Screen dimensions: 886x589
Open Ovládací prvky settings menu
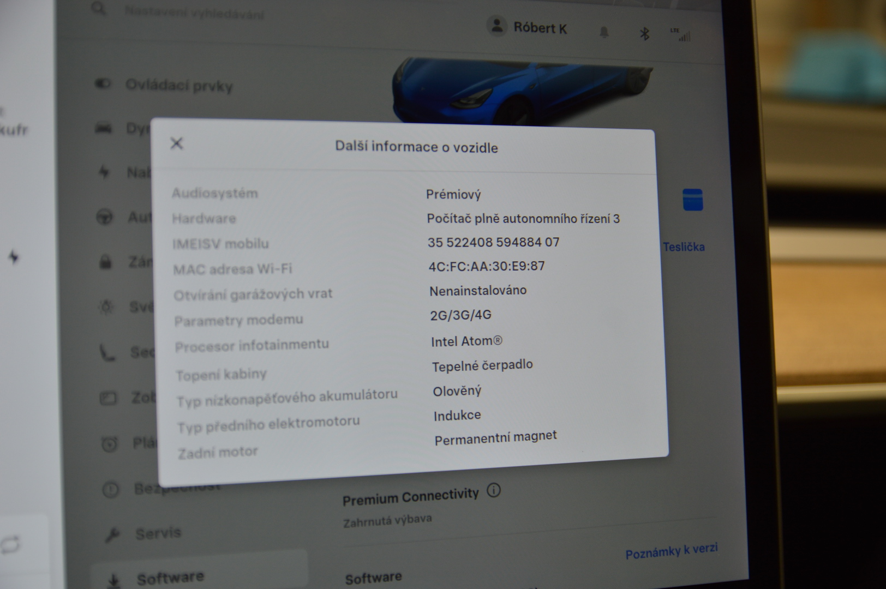tap(179, 86)
